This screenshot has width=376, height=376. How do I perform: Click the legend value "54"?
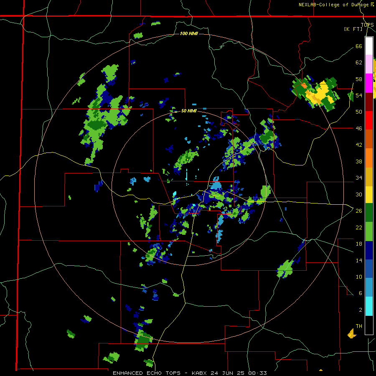click(x=359, y=95)
